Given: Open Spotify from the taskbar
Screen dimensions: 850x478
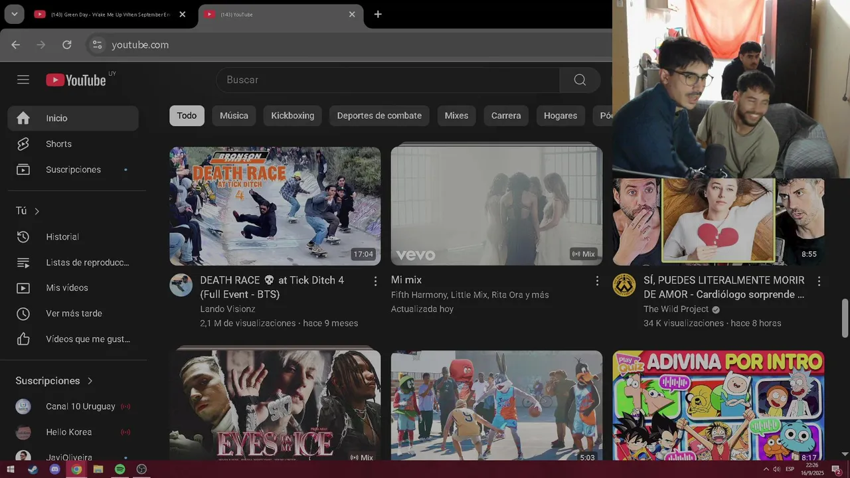Looking at the screenshot, I should click(x=120, y=469).
